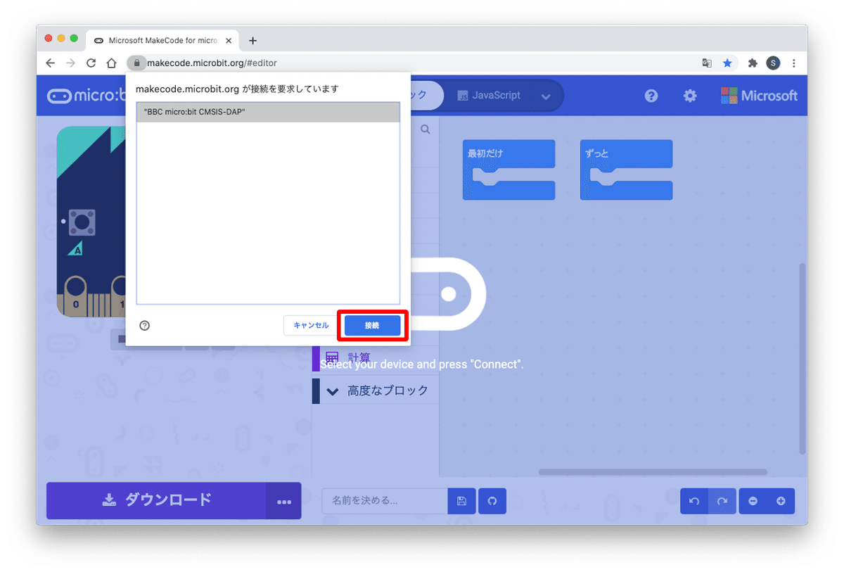The height and width of the screenshot is (572, 844).
Task: Zoom in with the plus button
Action: point(781,501)
